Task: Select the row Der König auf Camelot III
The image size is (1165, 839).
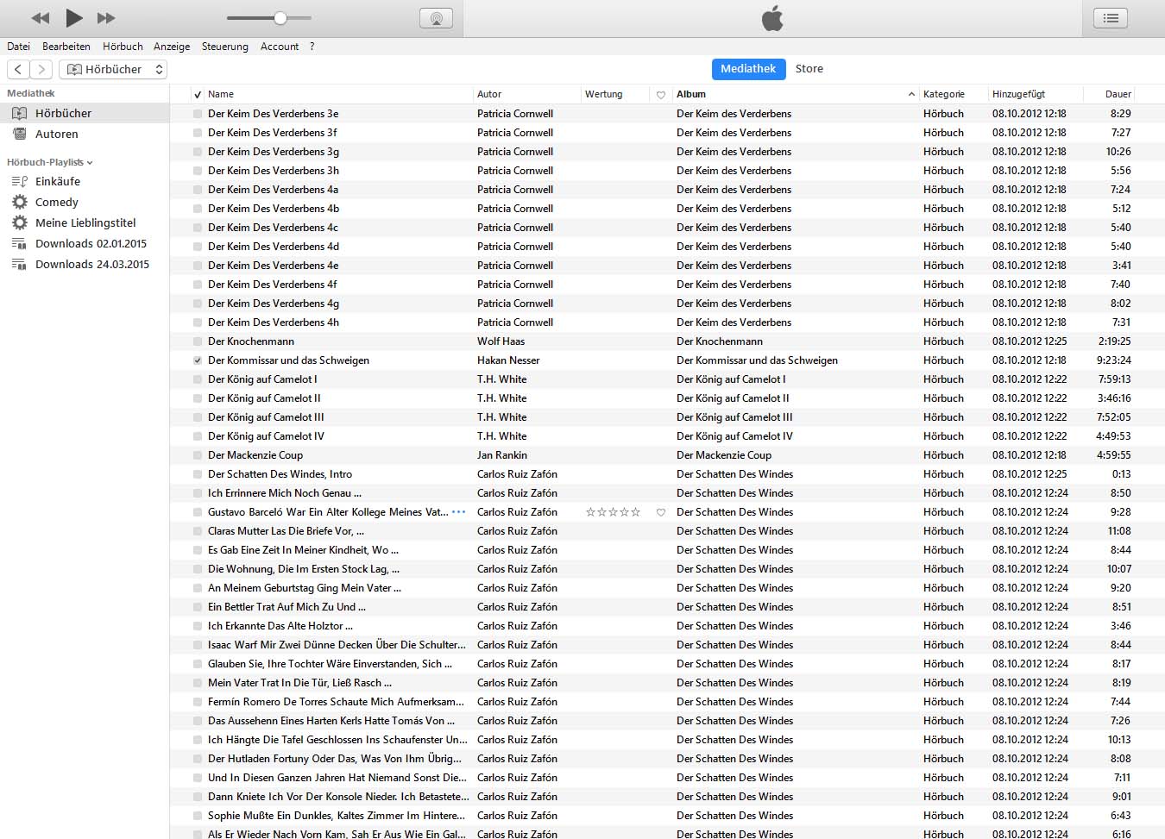Action: [x=667, y=417]
